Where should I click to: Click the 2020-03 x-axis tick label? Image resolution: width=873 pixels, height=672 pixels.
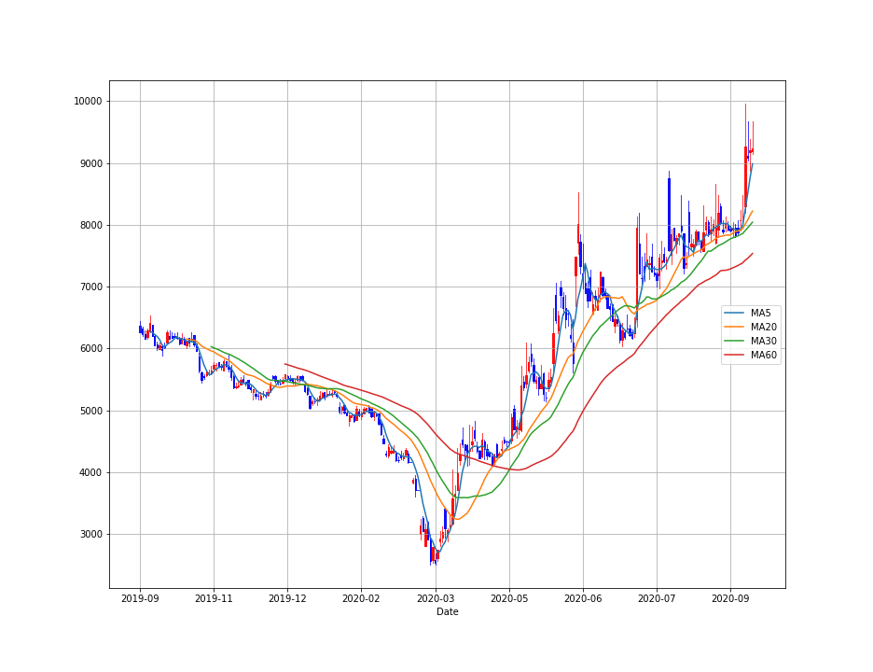[436, 598]
